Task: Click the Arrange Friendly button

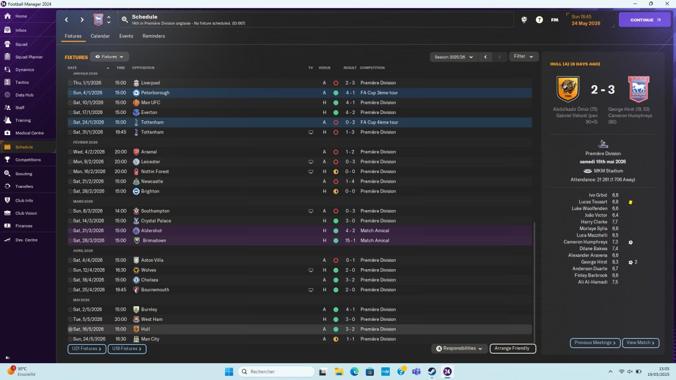Action: tap(513, 348)
